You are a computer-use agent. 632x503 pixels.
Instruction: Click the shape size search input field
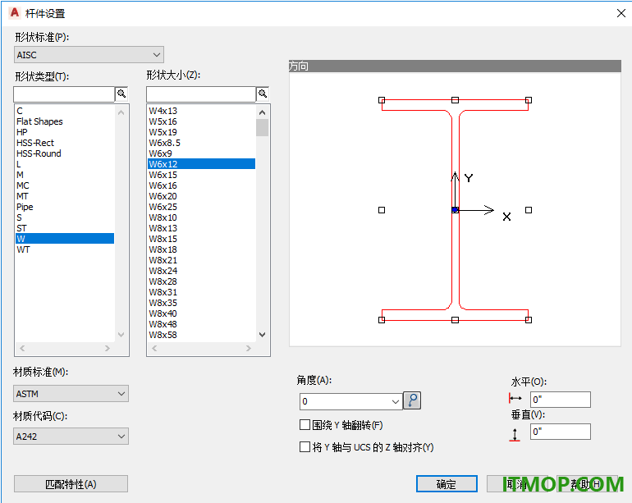pos(201,94)
